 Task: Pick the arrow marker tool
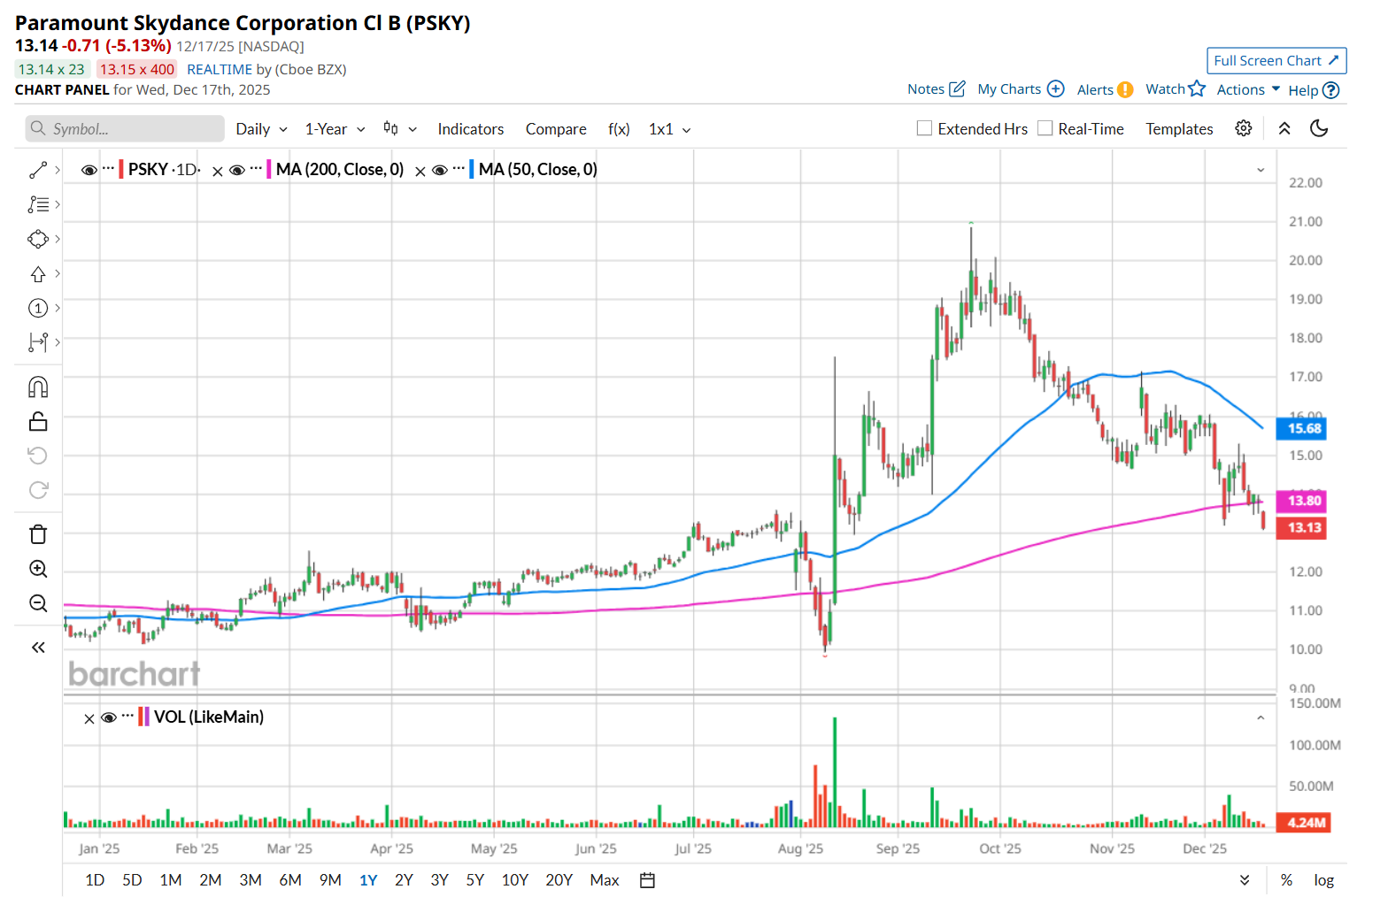[38, 273]
